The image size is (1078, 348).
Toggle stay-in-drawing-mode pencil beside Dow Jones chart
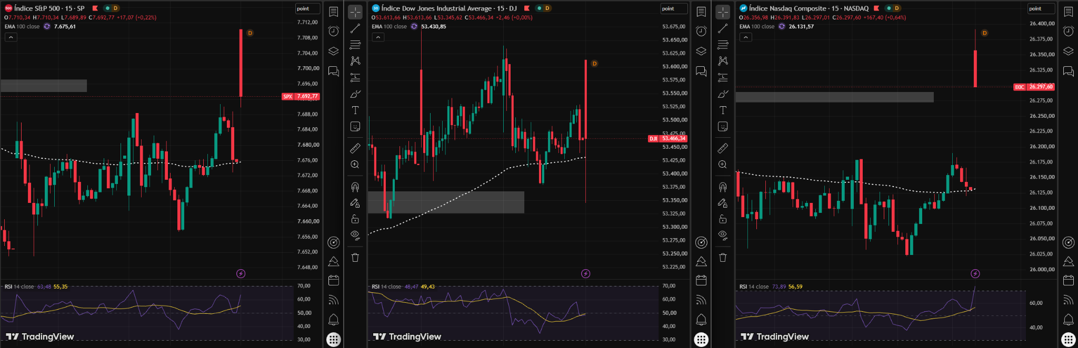click(x=355, y=203)
